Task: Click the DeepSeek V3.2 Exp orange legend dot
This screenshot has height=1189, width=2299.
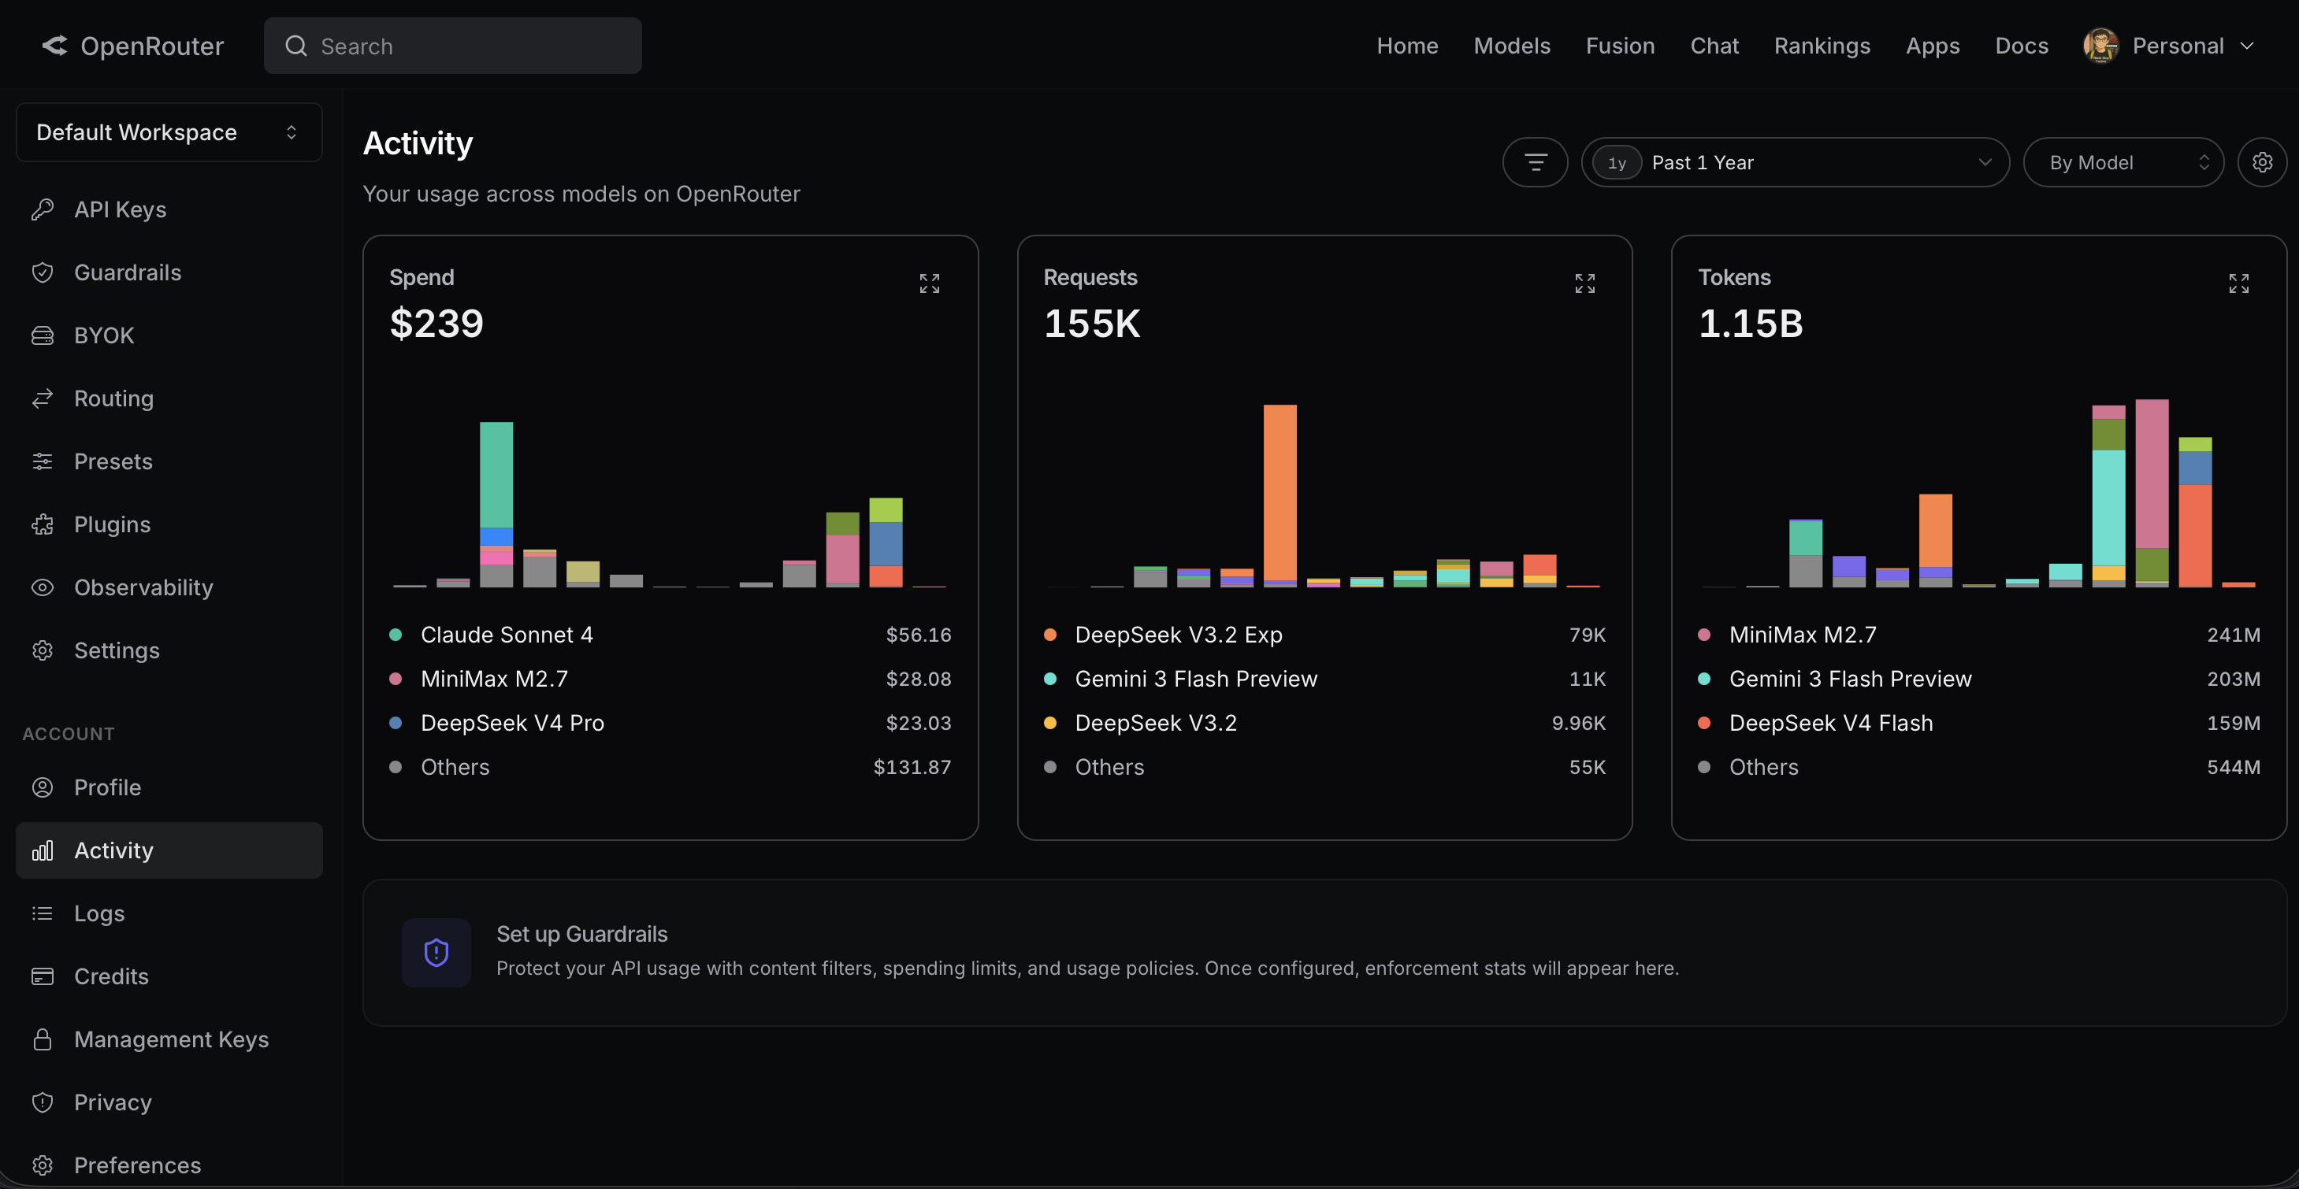Action: [x=1049, y=634]
